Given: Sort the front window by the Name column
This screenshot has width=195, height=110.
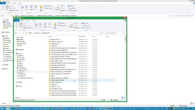Looking at the screenshot, I should tap(50, 37).
